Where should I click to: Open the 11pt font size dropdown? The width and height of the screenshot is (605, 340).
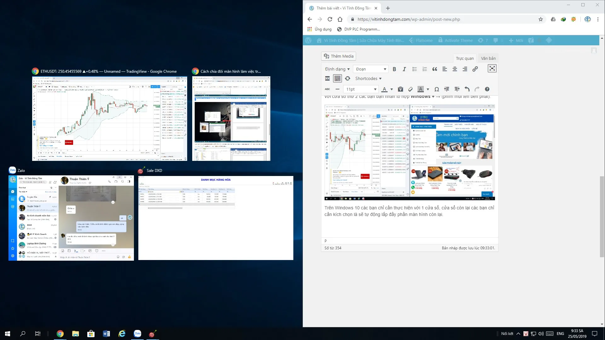[x=361, y=89]
